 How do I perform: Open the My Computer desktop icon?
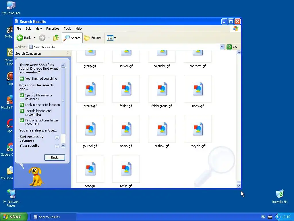click(x=11, y=8)
